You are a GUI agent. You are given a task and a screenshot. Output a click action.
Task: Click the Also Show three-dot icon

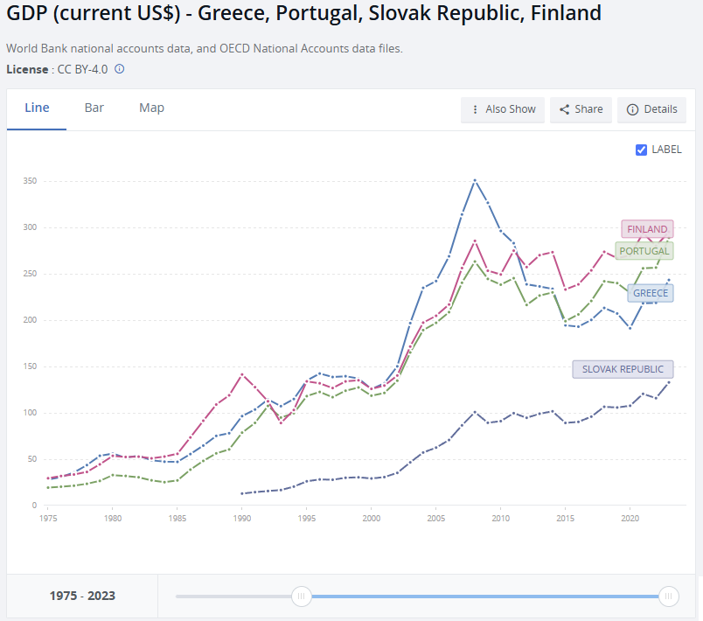tap(475, 109)
